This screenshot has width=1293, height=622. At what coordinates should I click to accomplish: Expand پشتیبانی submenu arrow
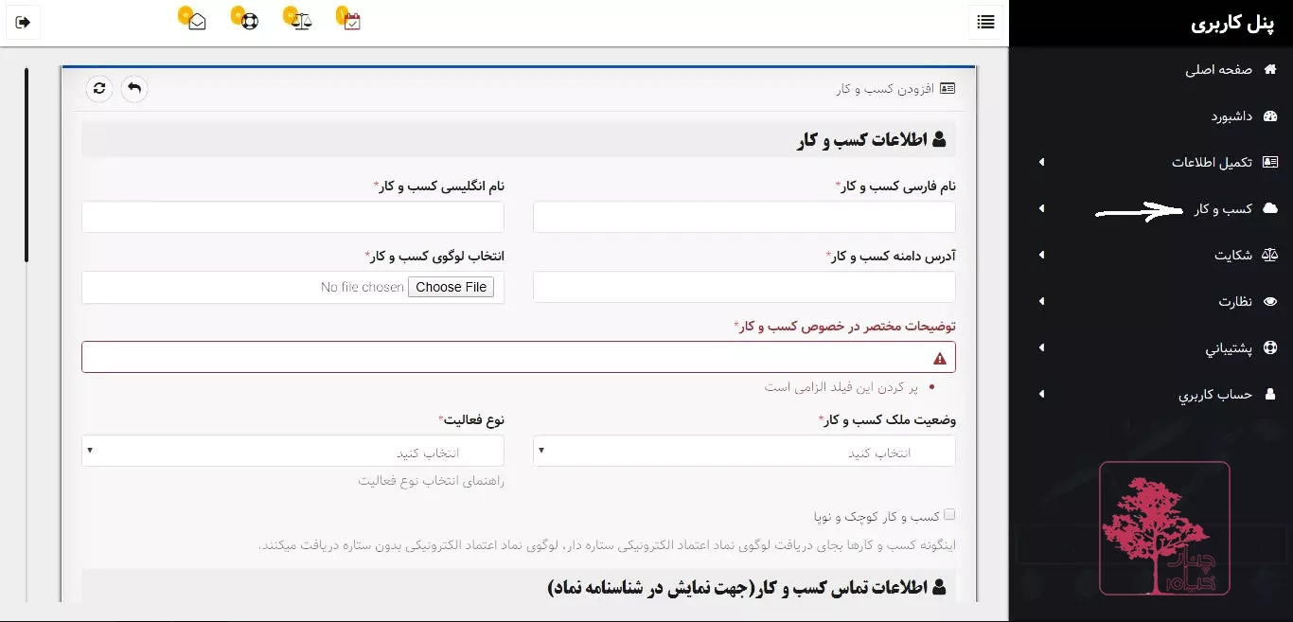pyautogui.click(x=1041, y=347)
